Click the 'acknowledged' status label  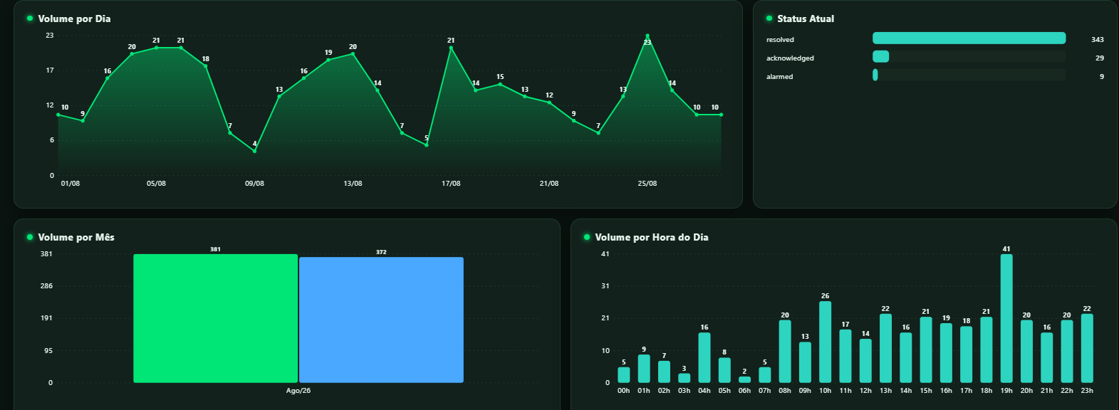point(790,58)
